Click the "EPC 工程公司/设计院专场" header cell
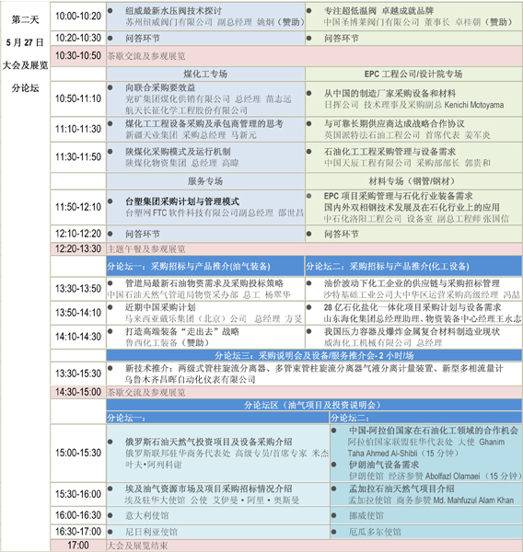Viewport: 523px width, 552px height. [x=413, y=74]
